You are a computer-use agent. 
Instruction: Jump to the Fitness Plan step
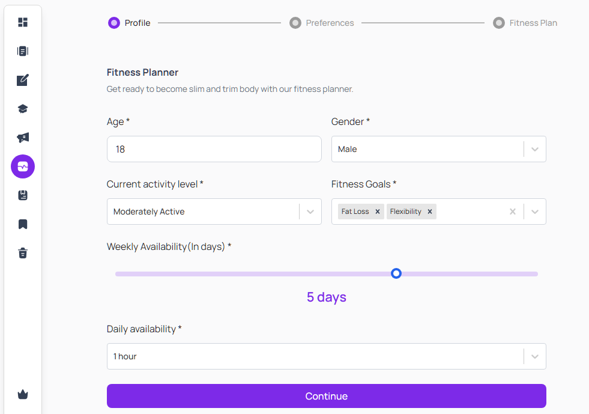tap(525, 23)
